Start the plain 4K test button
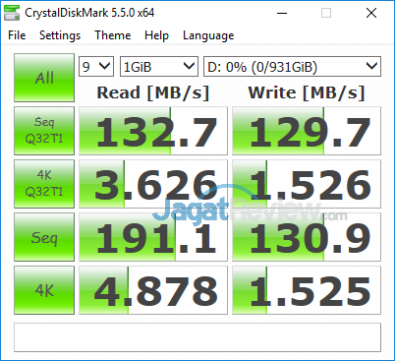 point(44,290)
